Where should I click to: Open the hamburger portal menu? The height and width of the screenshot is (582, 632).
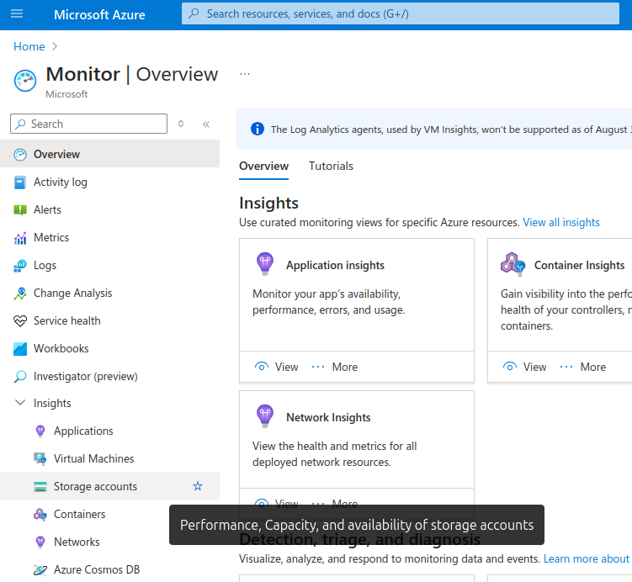pyautogui.click(x=17, y=14)
